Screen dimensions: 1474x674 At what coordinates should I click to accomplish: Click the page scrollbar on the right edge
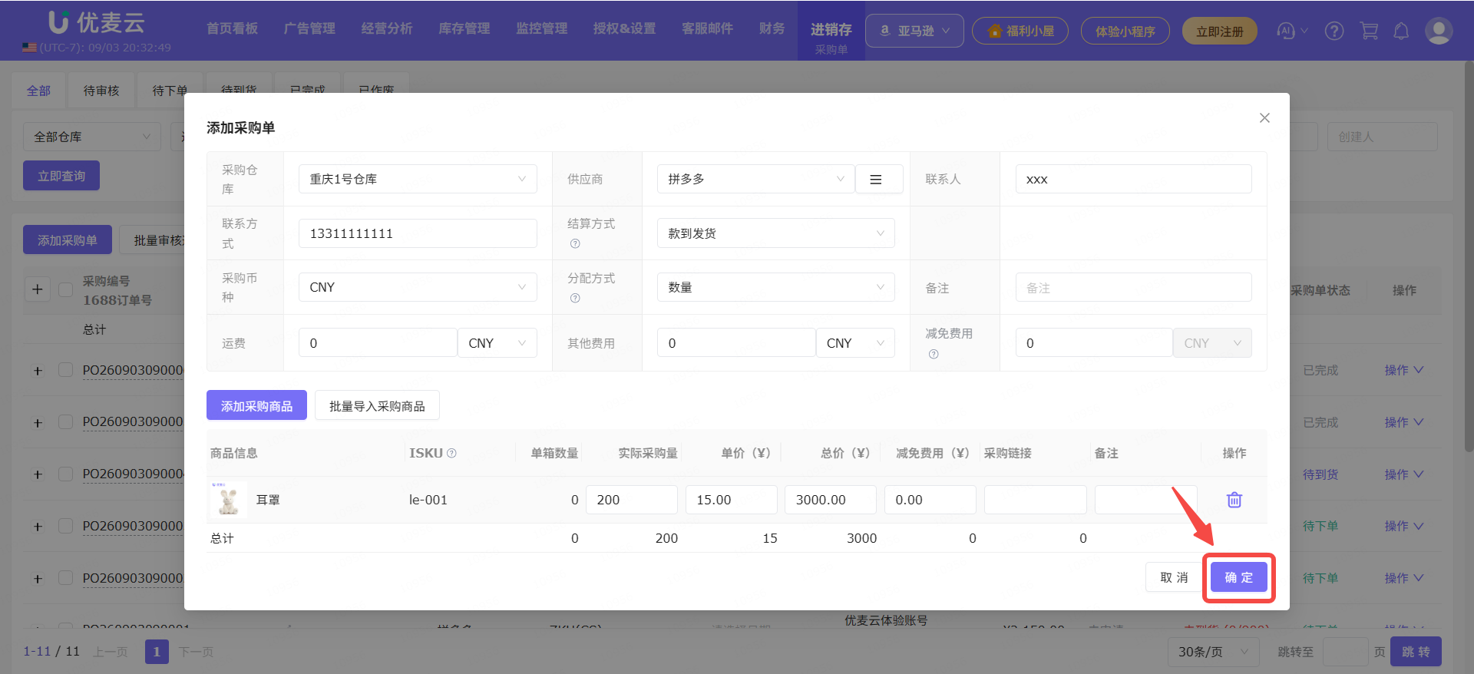point(1469,257)
